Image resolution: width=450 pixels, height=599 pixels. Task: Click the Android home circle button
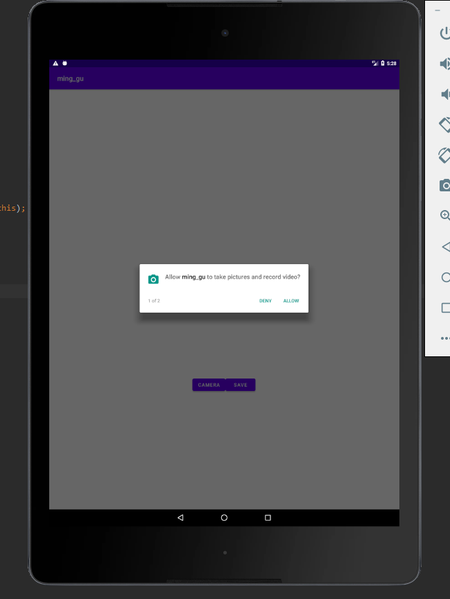point(224,518)
